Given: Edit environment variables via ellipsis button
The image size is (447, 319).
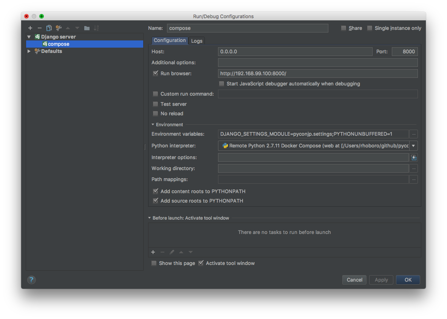Looking at the screenshot, I should pyautogui.click(x=414, y=134).
